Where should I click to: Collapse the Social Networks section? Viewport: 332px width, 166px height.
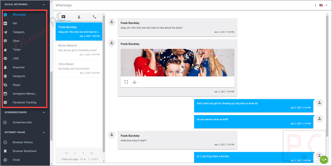[44, 5]
